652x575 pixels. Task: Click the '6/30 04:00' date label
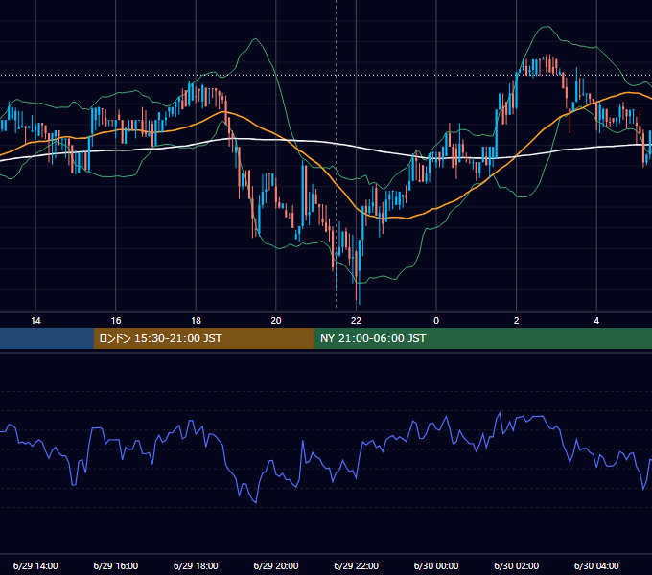(x=596, y=565)
